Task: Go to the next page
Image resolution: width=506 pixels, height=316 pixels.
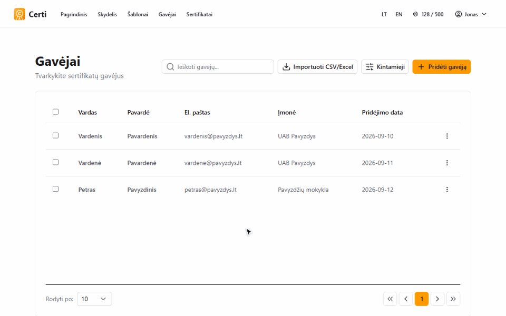Action: click(x=437, y=299)
